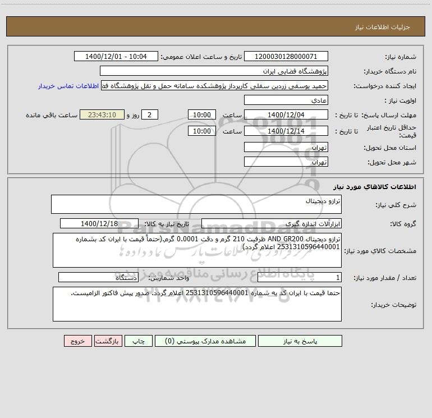Image resolution: width=432 pixels, height=418 pixels.
Task: Click the request creator field 'حمید یوسفی'
Action: click(x=215, y=86)
